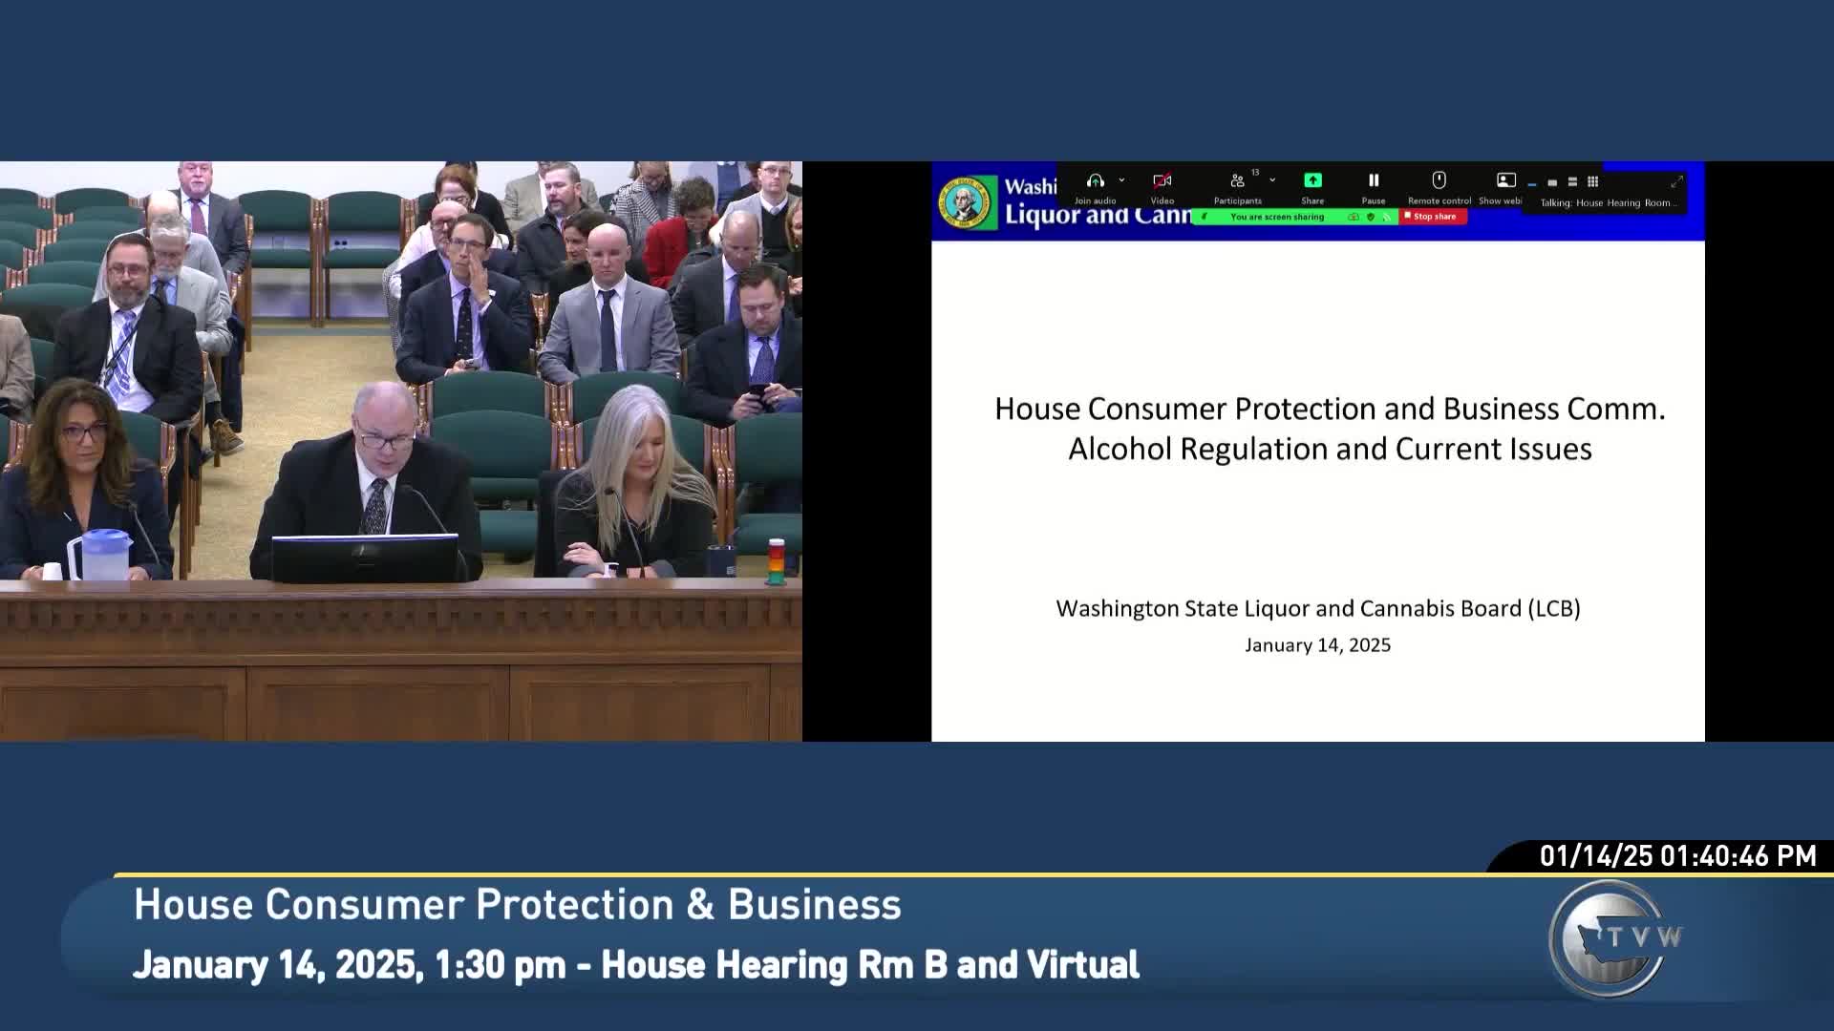Expand the Join audio options chevron
The image size is (1834, 1031).
[1122, 179]
